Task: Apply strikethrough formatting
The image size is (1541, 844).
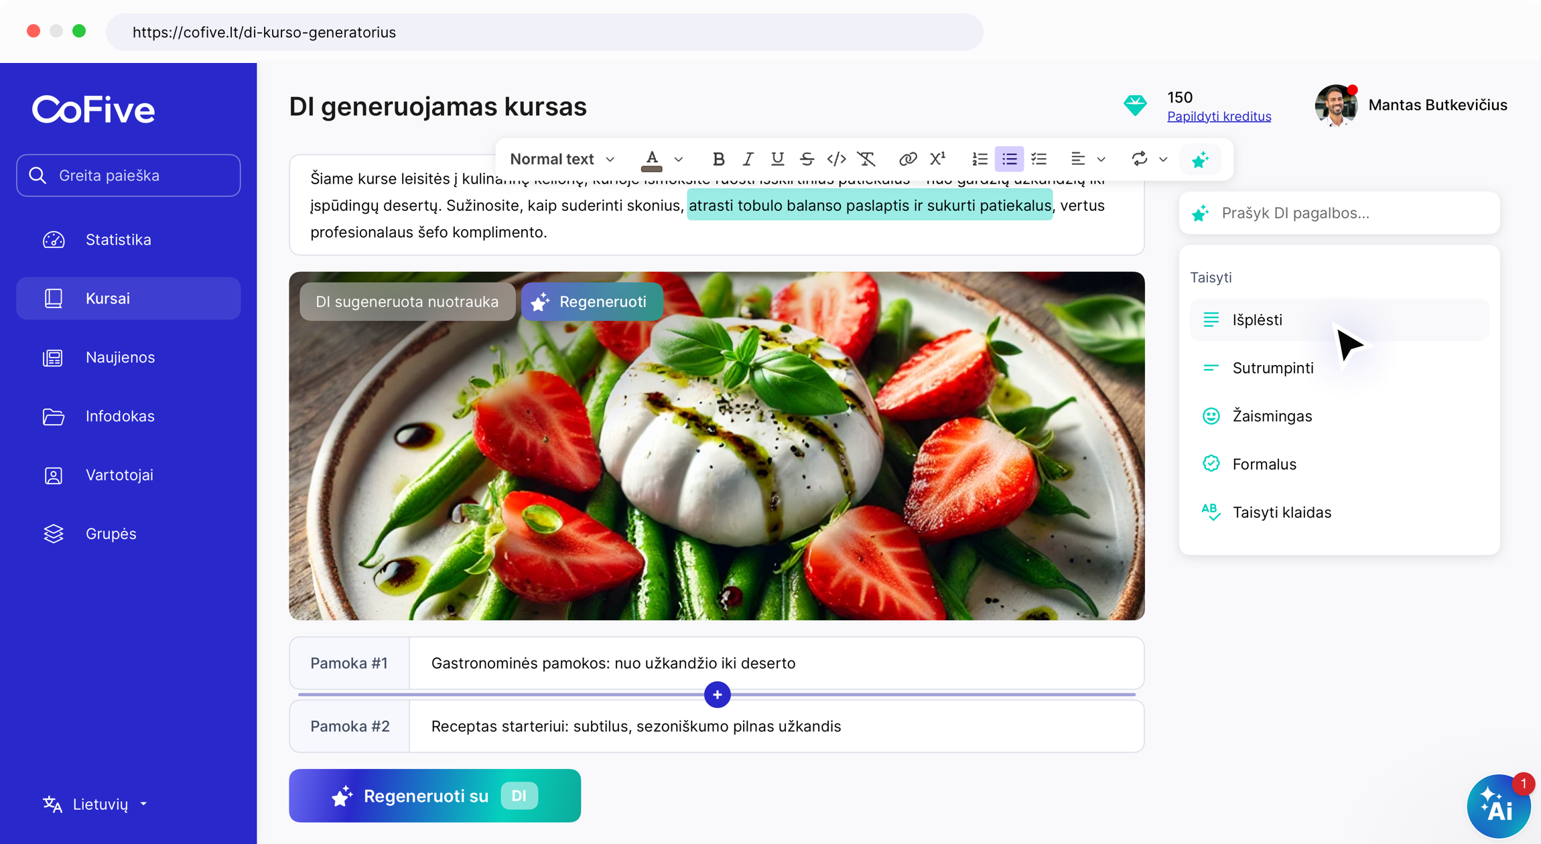Action: click(807, 159)
